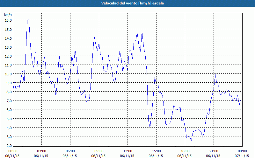Click the '09:00' x-axis time label

(x=99, y=151)
